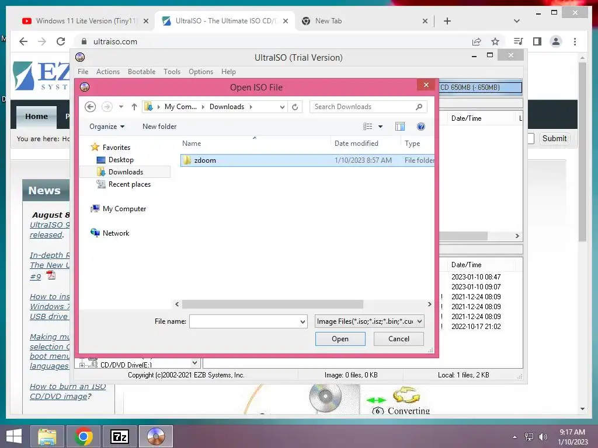Viewport: 598px width, 448px height.
Task: Click the Search Downloads field
Action: [364, 107]
